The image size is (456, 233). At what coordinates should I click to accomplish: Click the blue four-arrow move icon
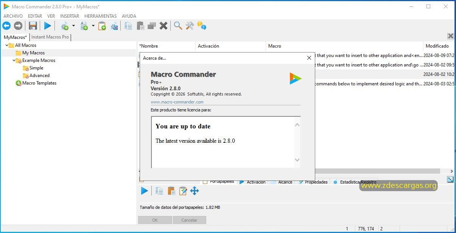195,191
